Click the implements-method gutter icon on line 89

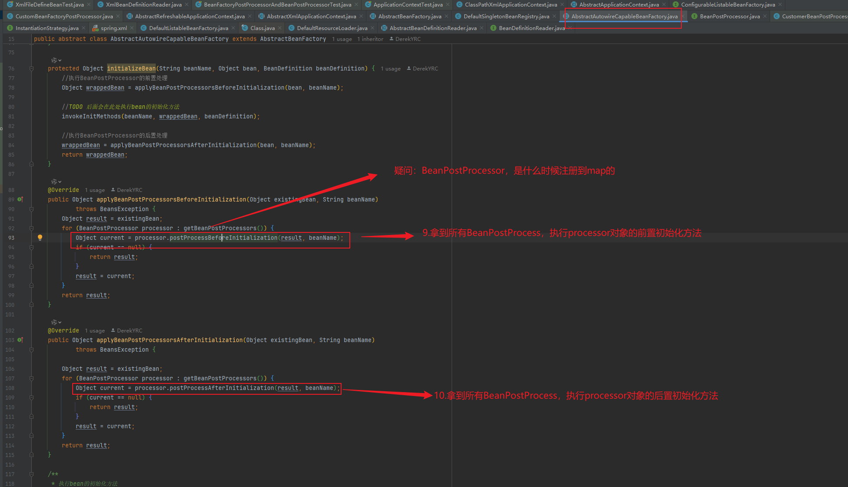pos(20,199)
